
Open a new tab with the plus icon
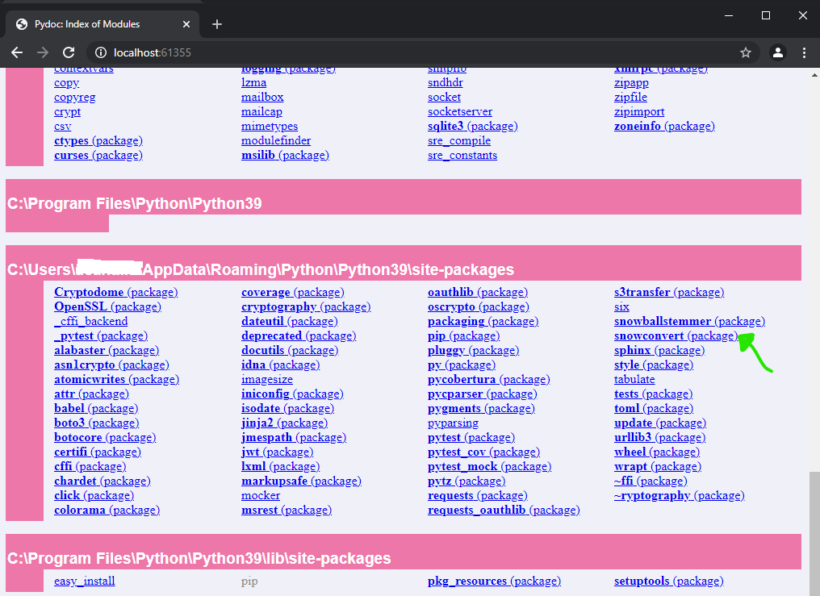coord(216,24)
